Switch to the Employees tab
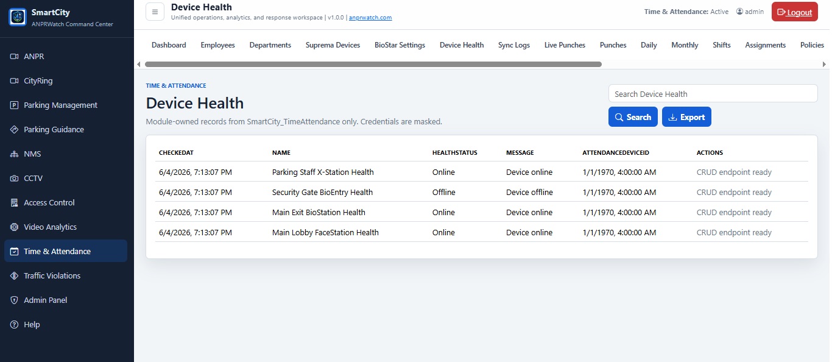This screenshot has height=362, width=832. [x=217, y=45]
